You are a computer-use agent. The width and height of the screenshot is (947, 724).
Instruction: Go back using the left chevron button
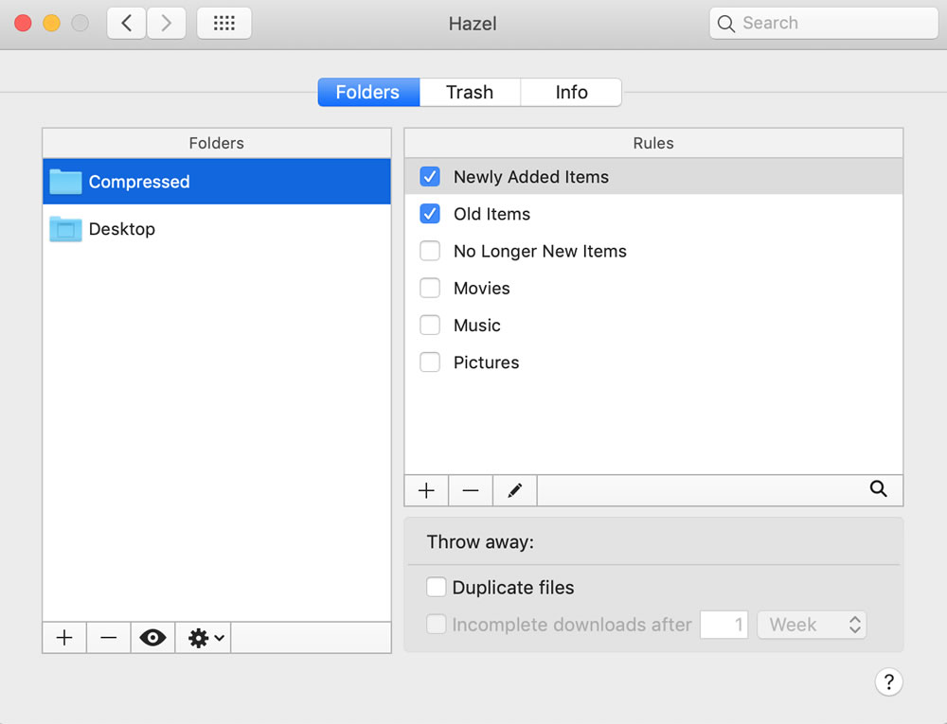click(x=126, y=24)
